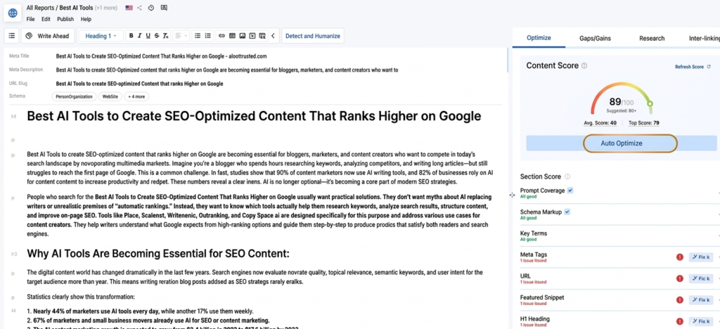Apply underline formatting
720x329 pixels.
(148, 36)
